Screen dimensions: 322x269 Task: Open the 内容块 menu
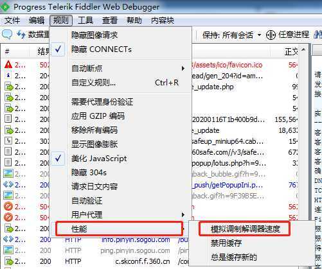click(x=163, y=21)
